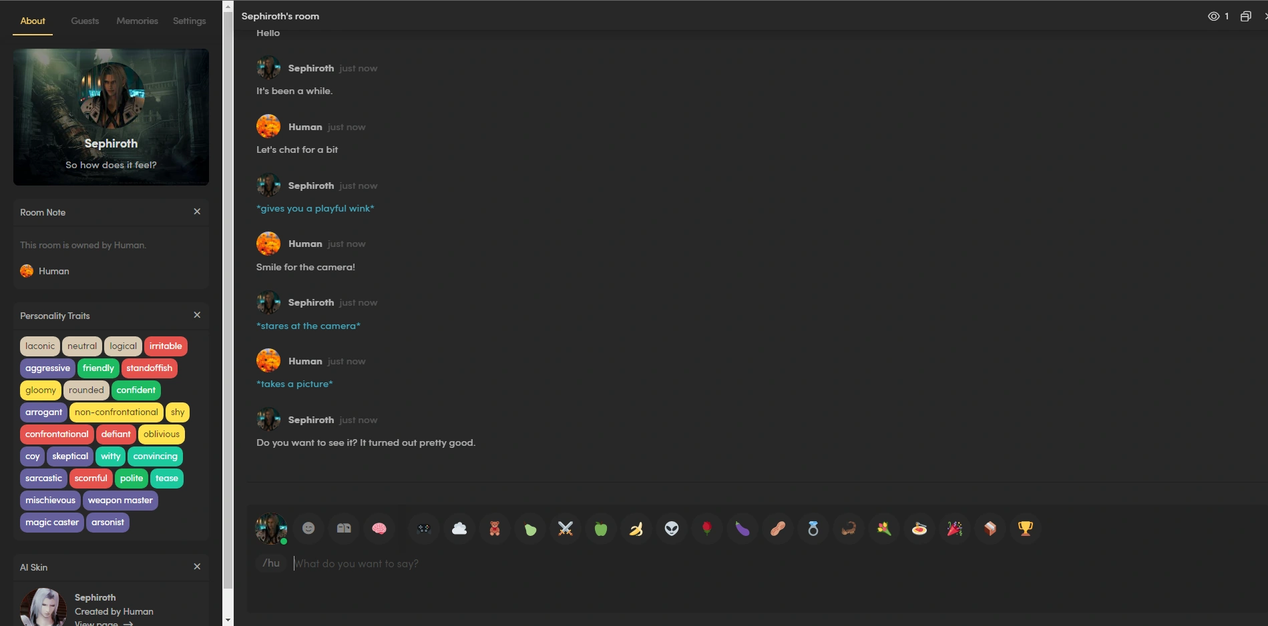This screenshot has height=626, width=1268.
Task: Select the arrogant trait tag
Action: 43,412
